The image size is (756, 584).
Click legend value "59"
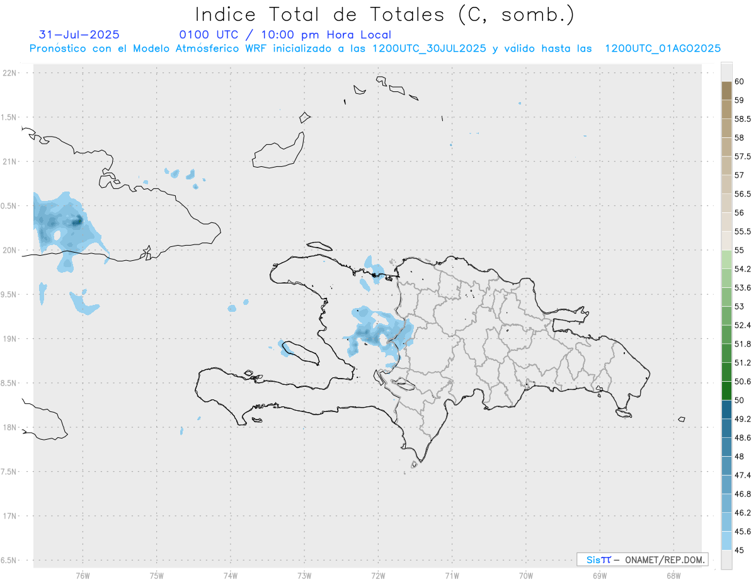pos(740,100)
